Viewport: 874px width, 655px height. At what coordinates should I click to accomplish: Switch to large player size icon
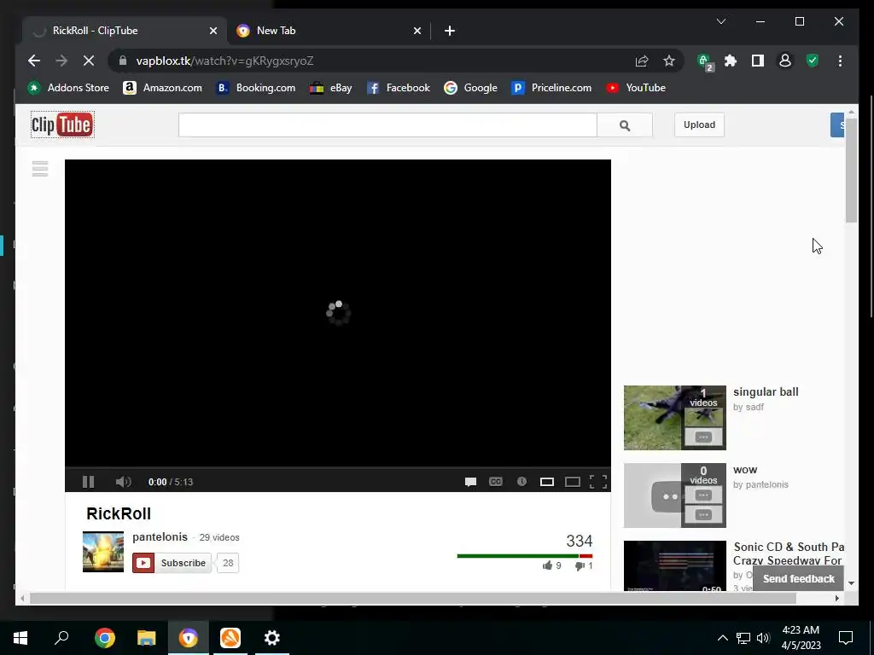pyautogui.click(x=573, y=482)
